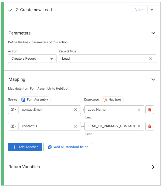Viewport: 162px width, 188px height.
Task: Collapse the Mapping section
Action: click(153, 79)
